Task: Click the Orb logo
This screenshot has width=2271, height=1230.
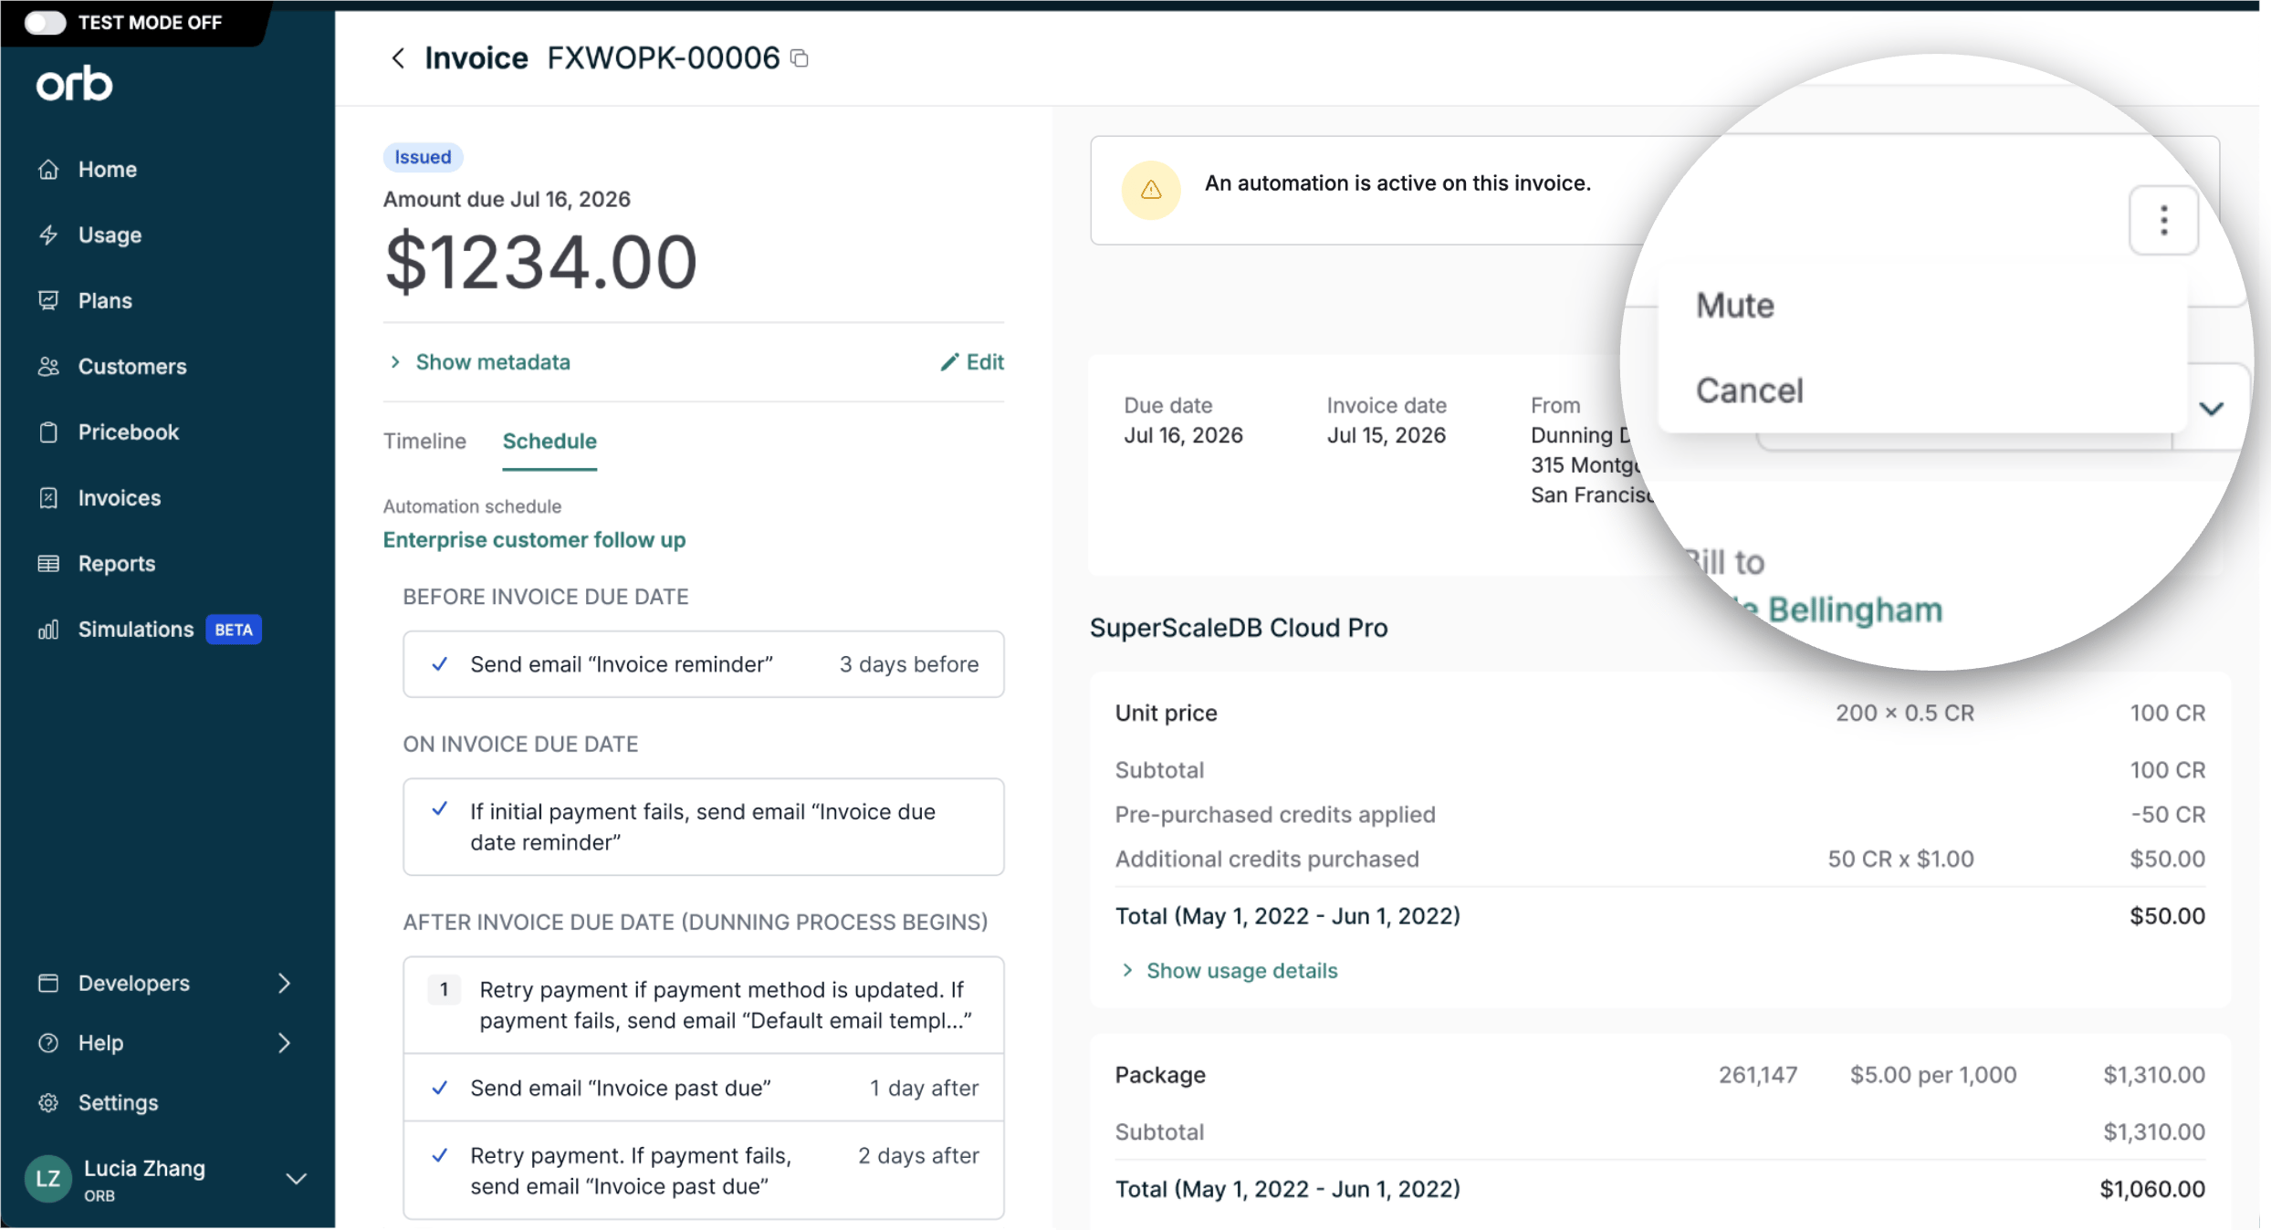Action: 74,84
